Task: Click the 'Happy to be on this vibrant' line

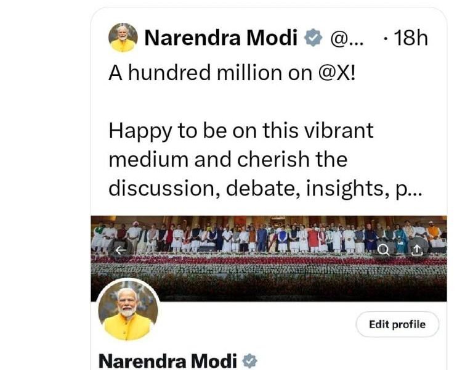Action: click(x=241, y=131)
